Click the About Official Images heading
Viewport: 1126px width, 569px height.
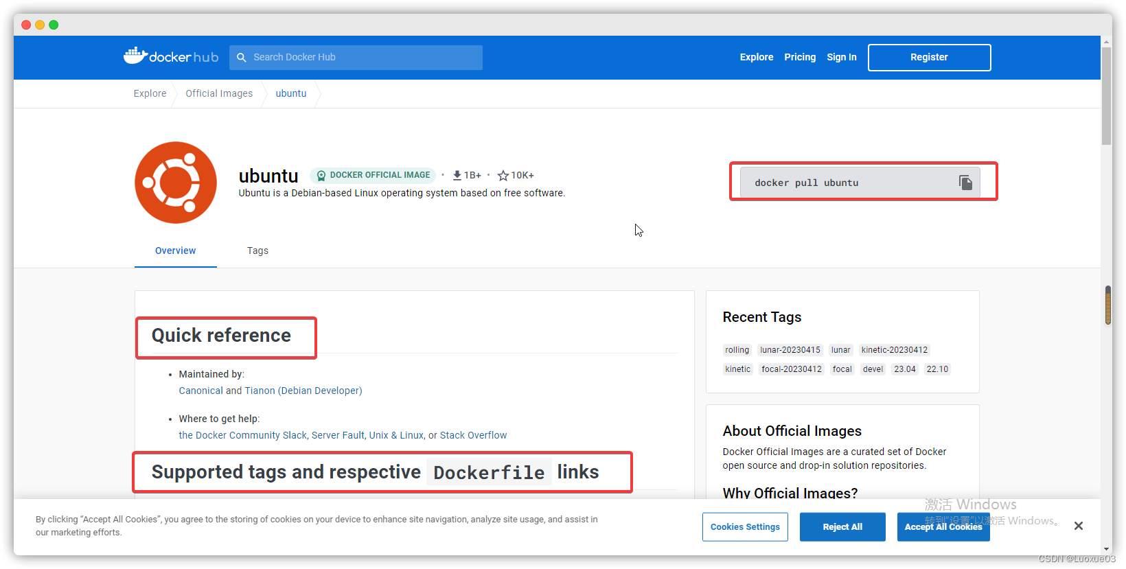pos(792,431)
